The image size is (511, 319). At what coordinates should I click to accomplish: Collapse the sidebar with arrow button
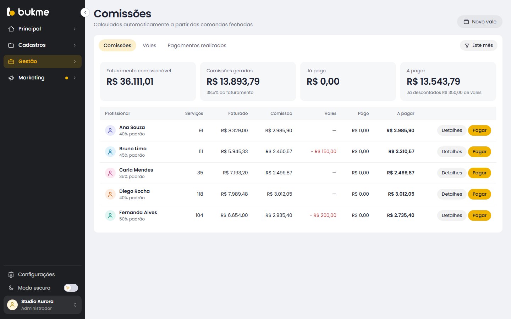pos(85,12)
